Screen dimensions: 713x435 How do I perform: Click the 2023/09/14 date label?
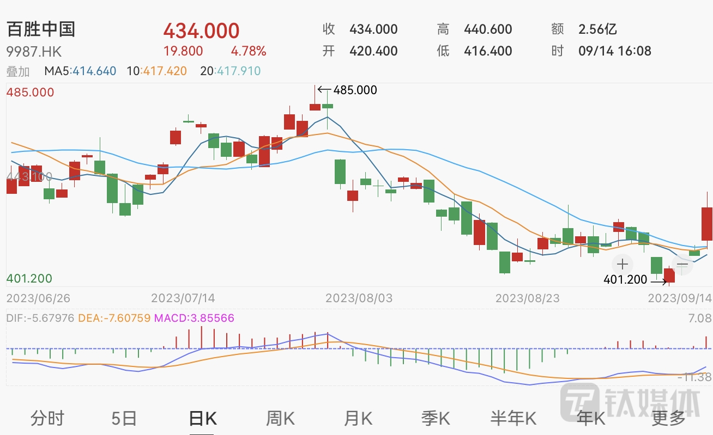[x=679, y=298]
